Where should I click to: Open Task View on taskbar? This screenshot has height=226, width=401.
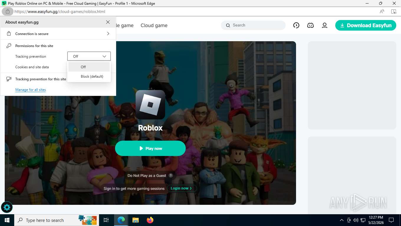click(x=106, y=220)
